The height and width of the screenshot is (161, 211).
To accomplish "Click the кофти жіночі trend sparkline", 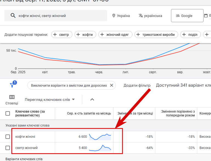I will pos(100,137).
